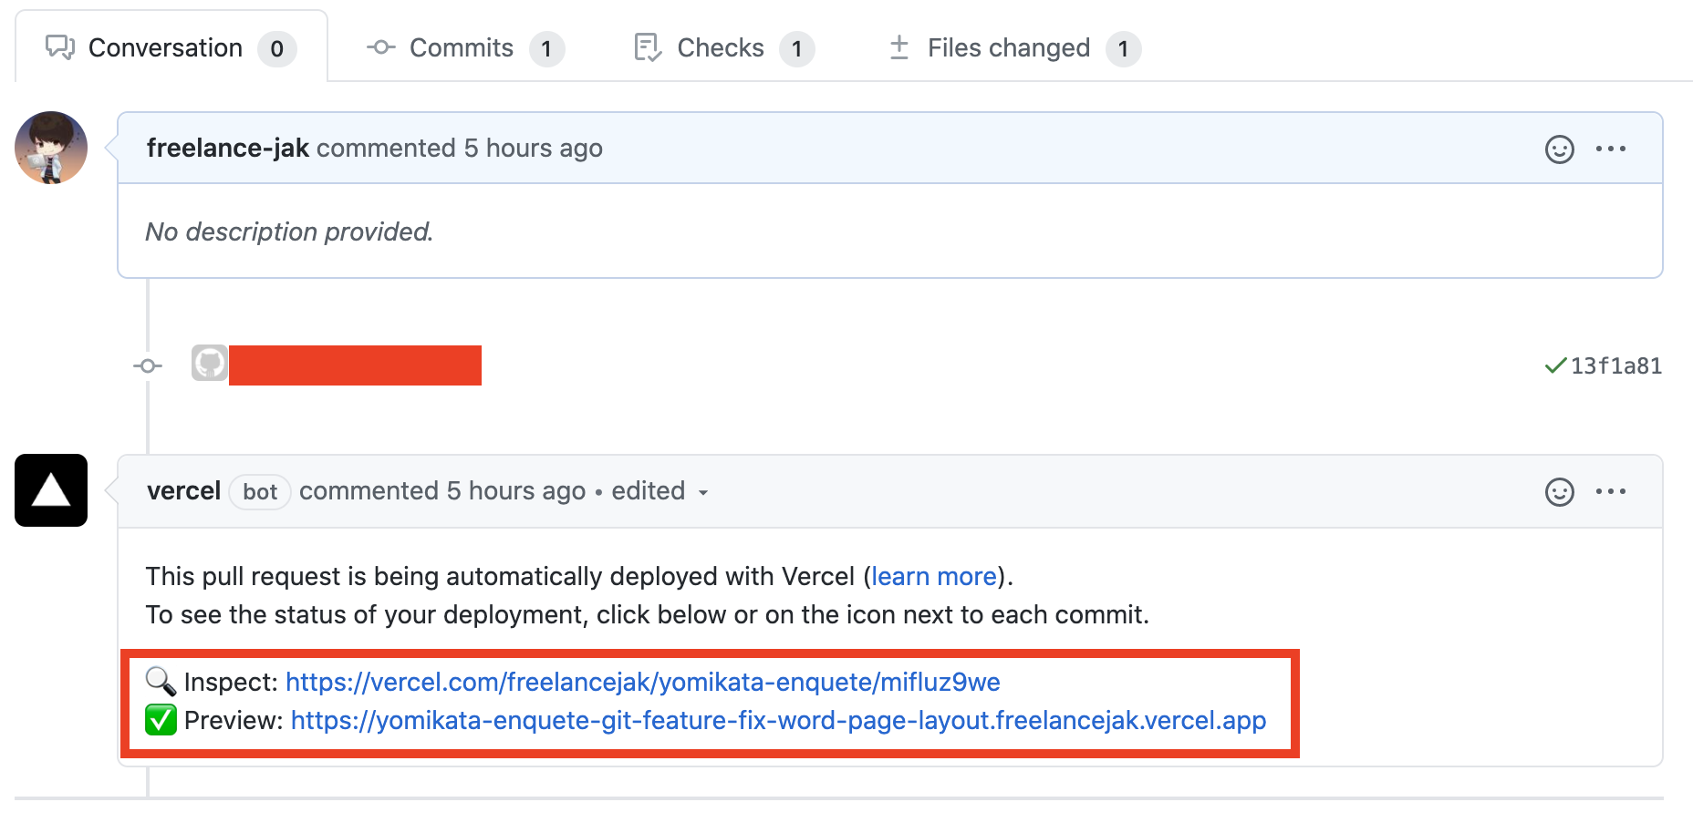Expand the edited history dropdown
Image resolution: width=1693 pixels, height=833 pixels.
click(x=660, y=491)
